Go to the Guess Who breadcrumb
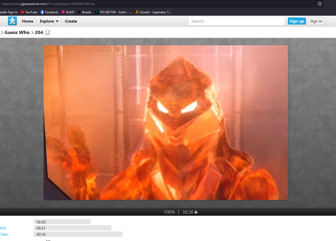This screenshot has width=336, height=241. coord(17,32)
